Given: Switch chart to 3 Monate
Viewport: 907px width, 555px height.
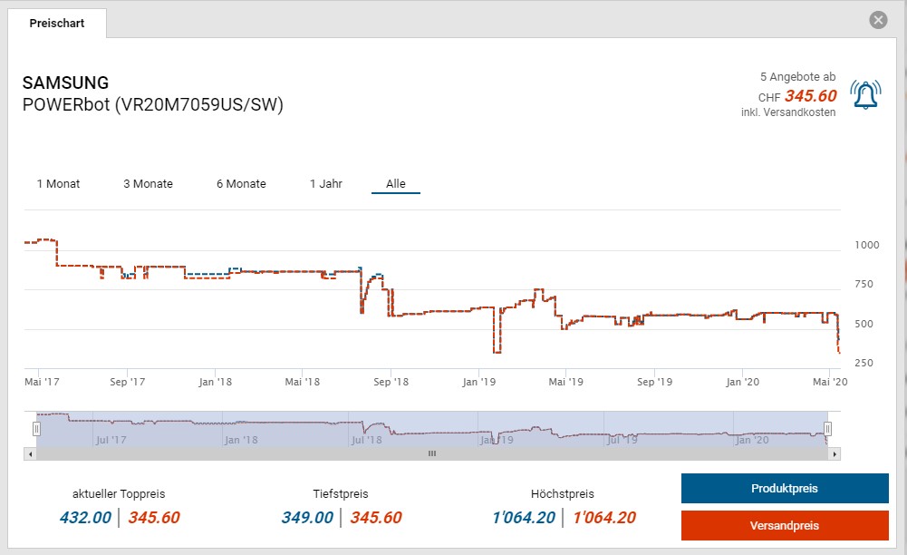Looking at the screenshot, I should tap(148, 184).
